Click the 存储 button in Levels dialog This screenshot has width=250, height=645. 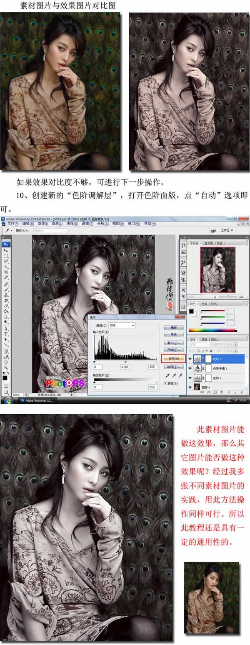click(174, 349)
